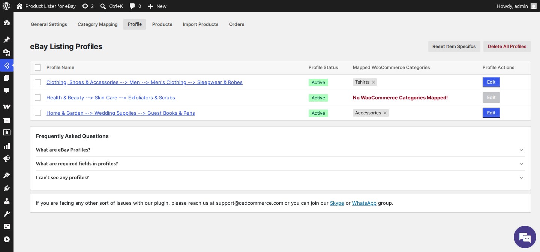Image resolution: width=540 pixels, height=252 pixels.
Task: Open the chat widget bubble
Action: 525,237
